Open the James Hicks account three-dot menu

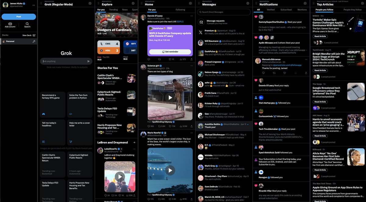click(34, 5)
